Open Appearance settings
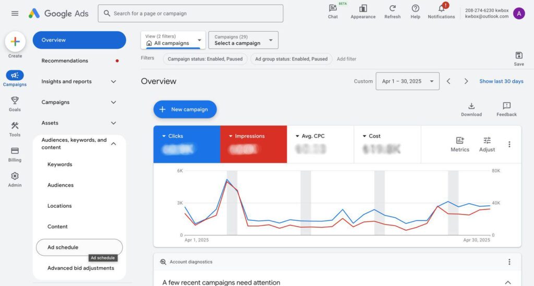 coord(363,11)
